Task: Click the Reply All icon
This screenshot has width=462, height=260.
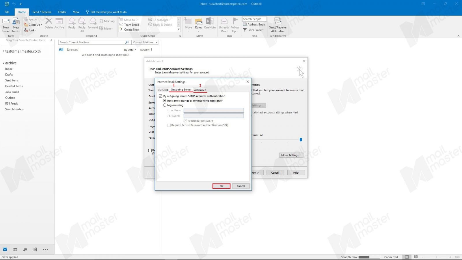Action: [82, 21]
